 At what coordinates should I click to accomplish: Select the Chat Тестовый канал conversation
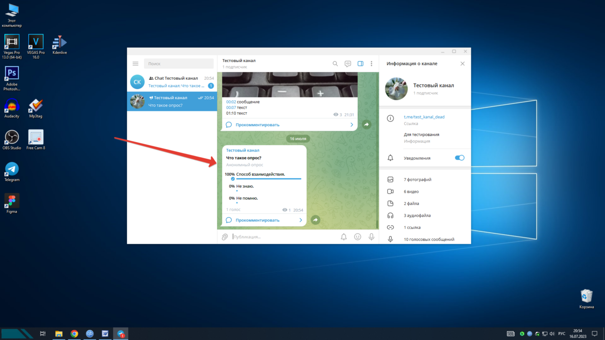172,82
